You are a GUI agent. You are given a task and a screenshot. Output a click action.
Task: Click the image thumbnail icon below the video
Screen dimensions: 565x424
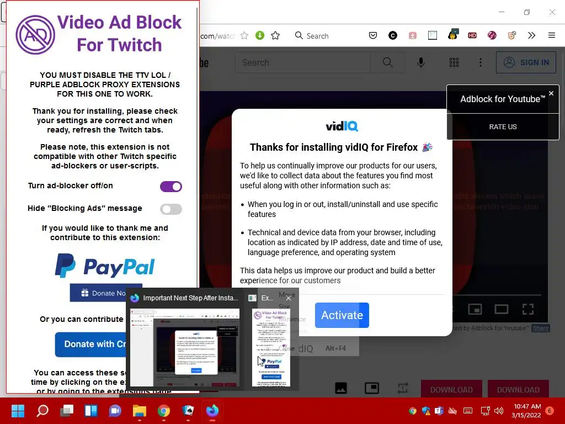341,388
